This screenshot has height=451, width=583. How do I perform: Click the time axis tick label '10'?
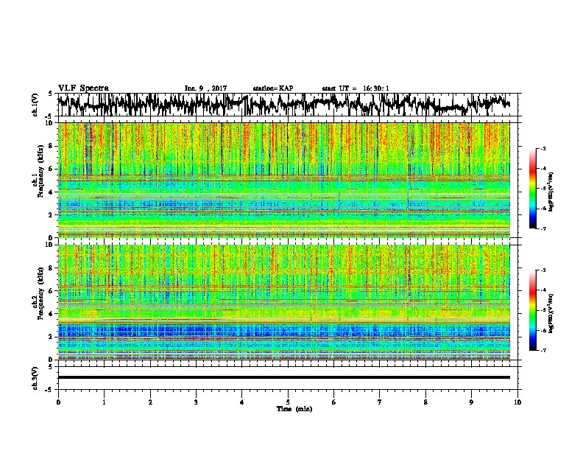click(517, 402)
